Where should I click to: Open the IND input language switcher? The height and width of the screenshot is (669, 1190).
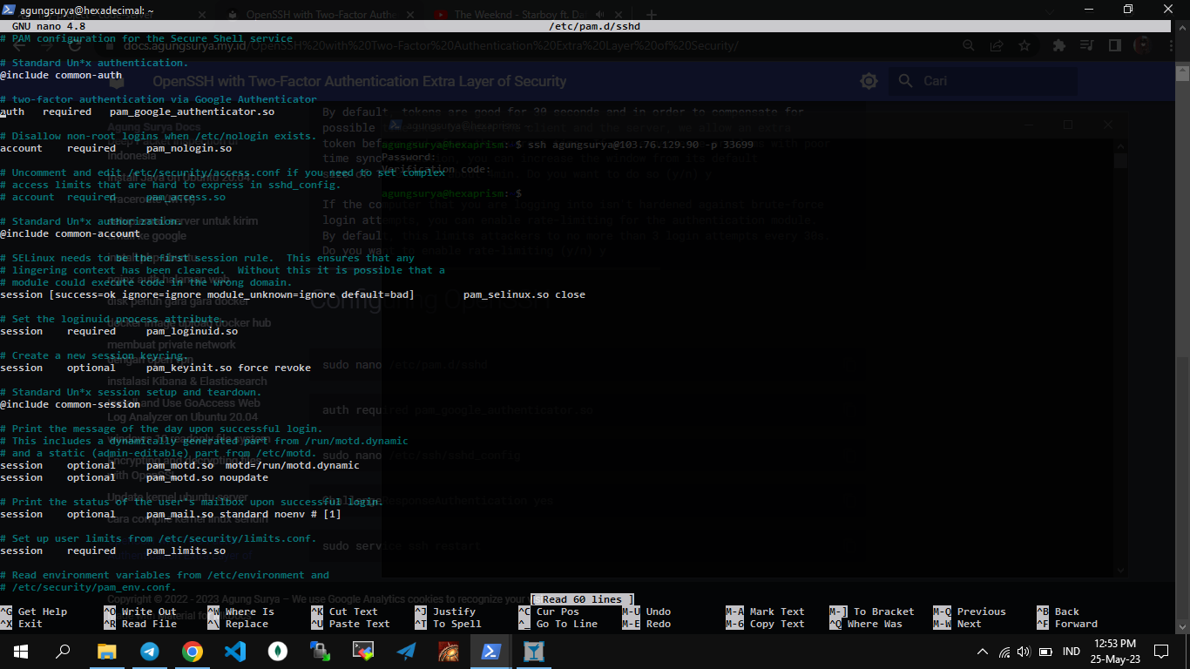(x=1072, y=652)
